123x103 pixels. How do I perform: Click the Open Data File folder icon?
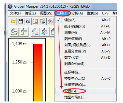(13, 21)
